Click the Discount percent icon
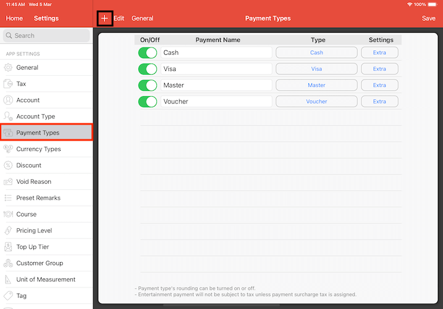 tap(8, 165)
